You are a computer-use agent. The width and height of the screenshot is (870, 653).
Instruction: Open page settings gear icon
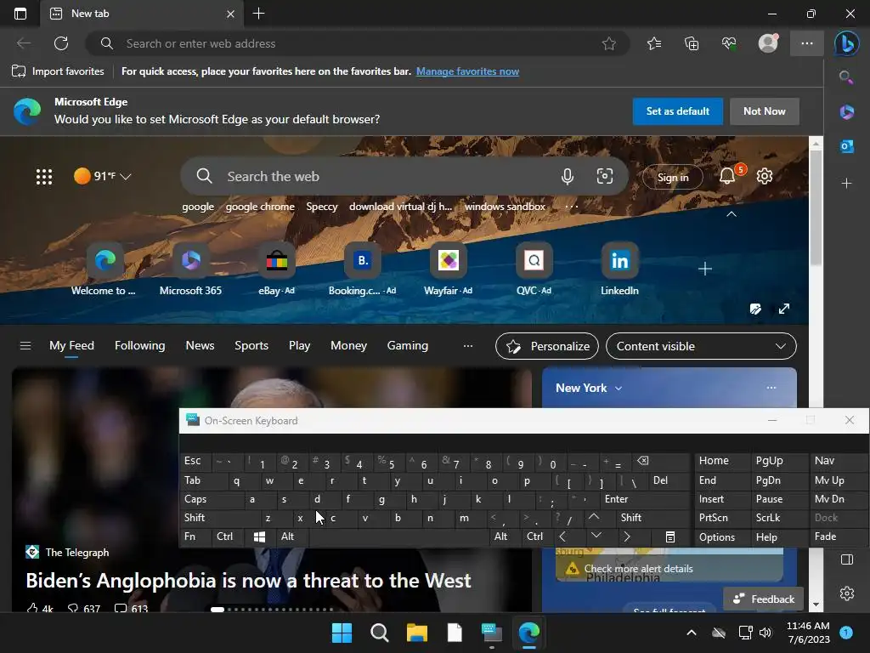click(765, 177)
